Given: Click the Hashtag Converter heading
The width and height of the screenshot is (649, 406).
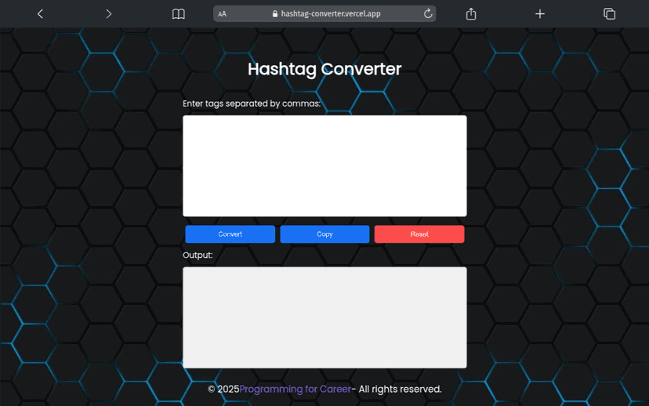Looking at the screenshot, I should pyautogui.click(x=324, y=69).
